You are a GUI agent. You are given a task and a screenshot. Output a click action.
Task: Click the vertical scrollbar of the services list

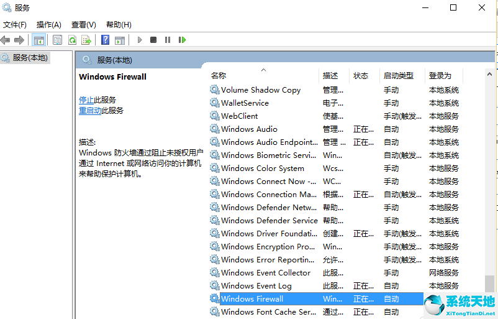[x=491, y=187]
